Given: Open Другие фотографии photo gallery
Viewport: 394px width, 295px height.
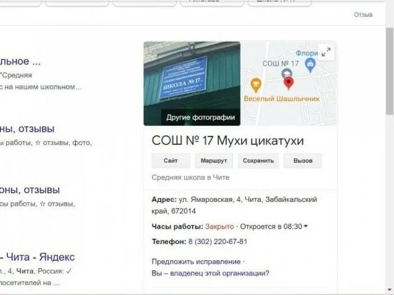Looking at the screenshot, I should pos(200,117).
